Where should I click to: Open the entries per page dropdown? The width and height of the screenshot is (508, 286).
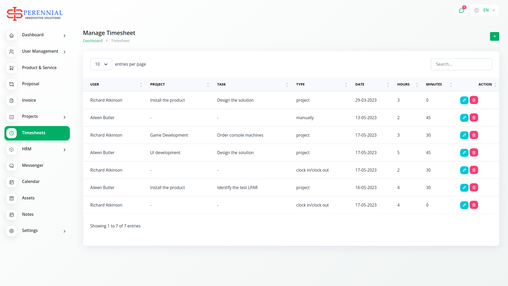(101, 64)
